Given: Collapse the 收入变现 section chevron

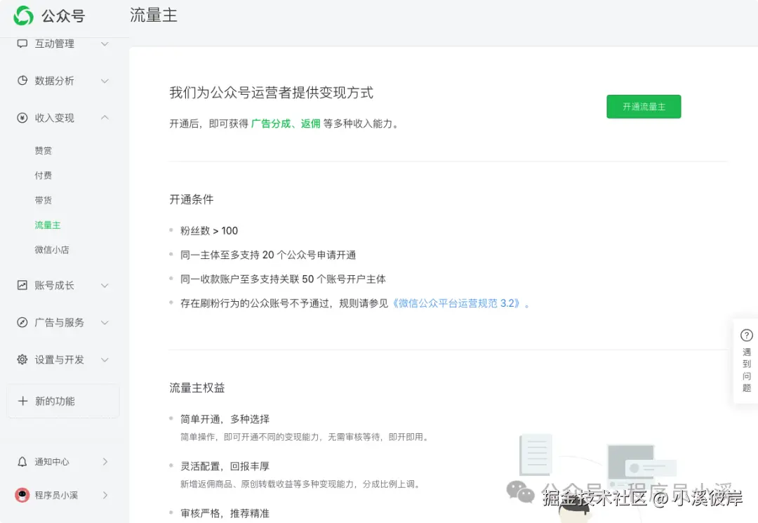Looking at the screenshot, I should [105, 117].
